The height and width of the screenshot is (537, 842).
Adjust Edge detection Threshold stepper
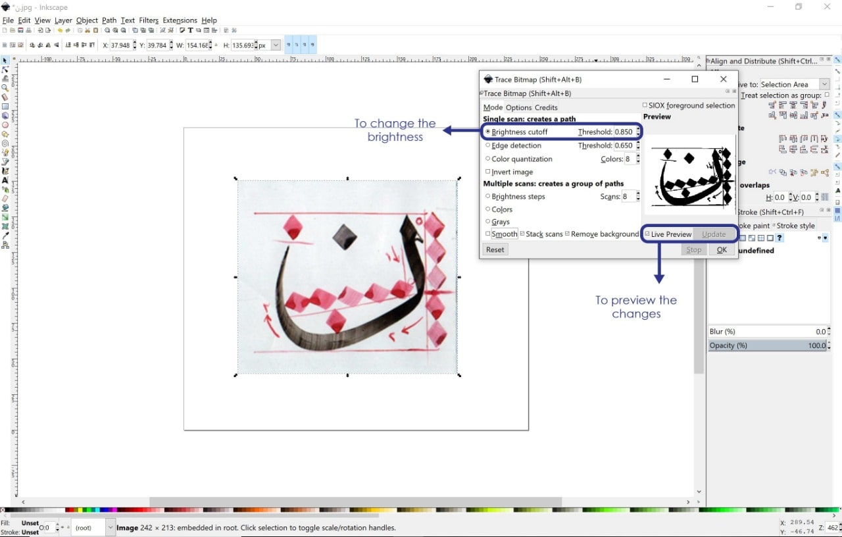[638, 145]
